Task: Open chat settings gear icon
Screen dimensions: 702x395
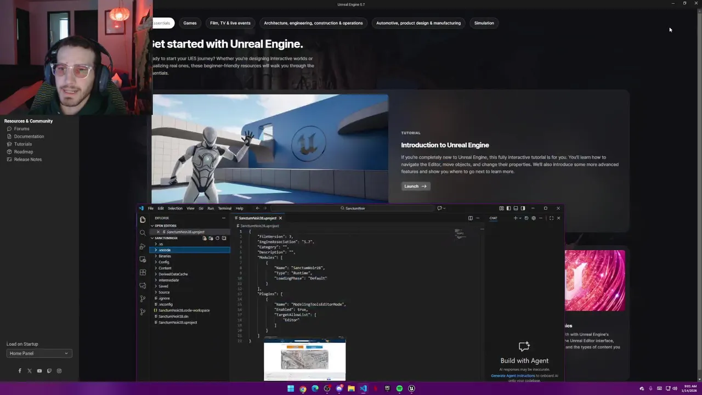Action: click(534, 218)
